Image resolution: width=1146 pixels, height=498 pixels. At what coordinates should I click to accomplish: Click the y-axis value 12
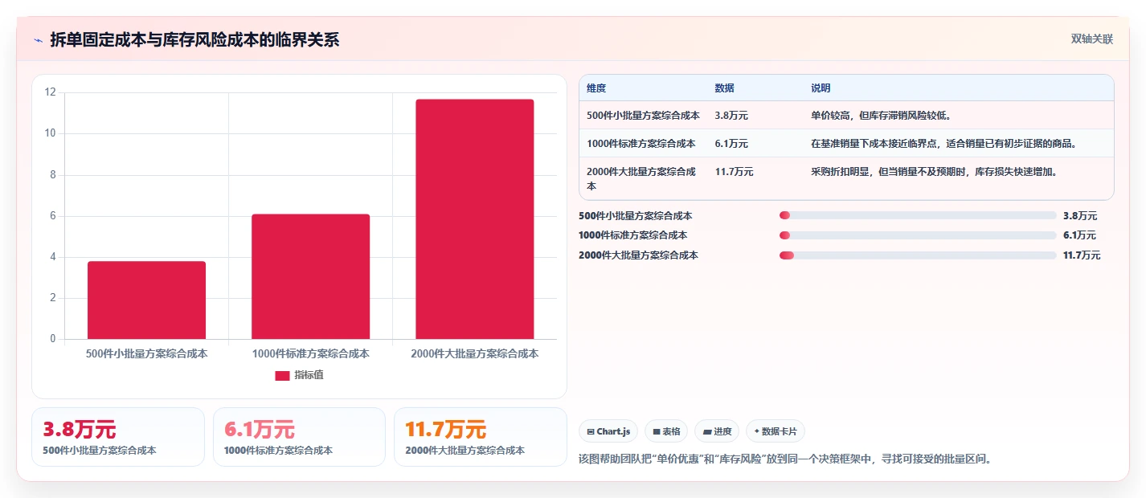click(x=51, y=92)
